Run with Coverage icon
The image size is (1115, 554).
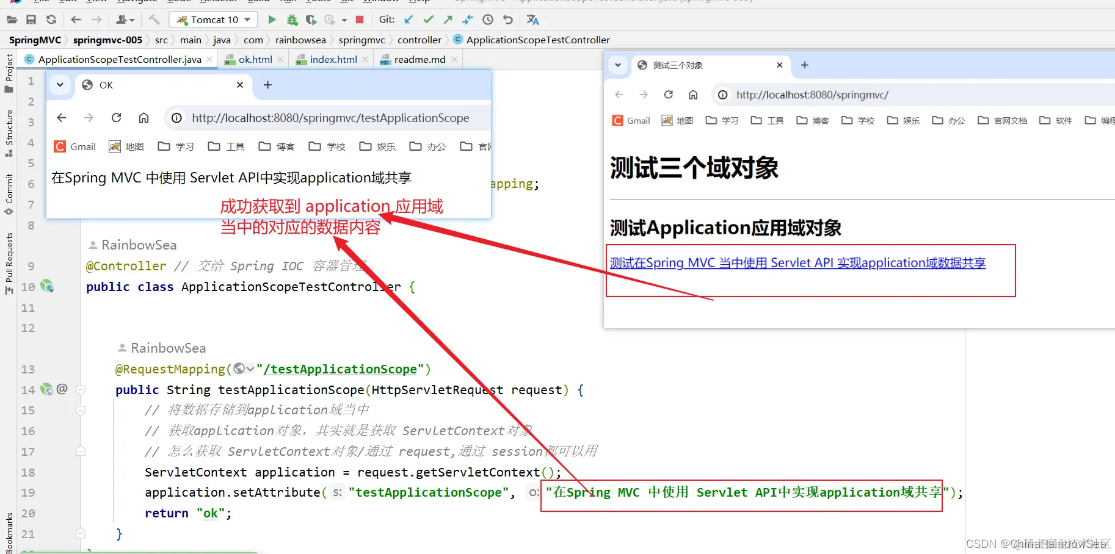click(x=311, y=20)
